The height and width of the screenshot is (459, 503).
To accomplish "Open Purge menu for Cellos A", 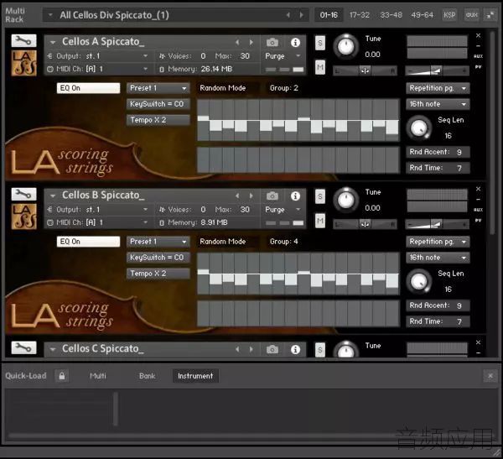I will point(283,56).
